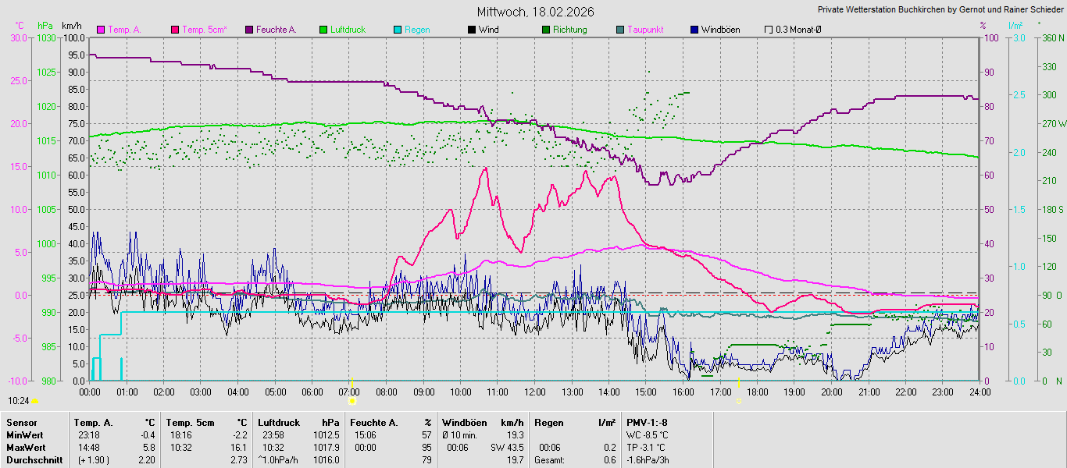Click the sunset marker after 17:00
1067x468 pixels.
coord(739,401)
